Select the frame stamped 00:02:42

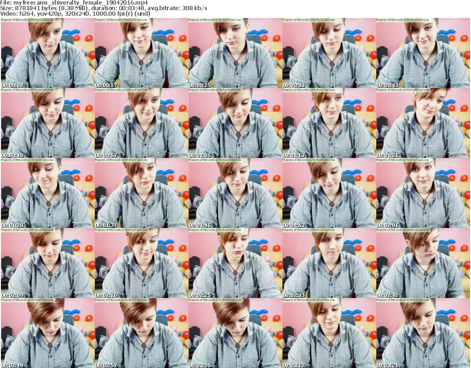423,263
